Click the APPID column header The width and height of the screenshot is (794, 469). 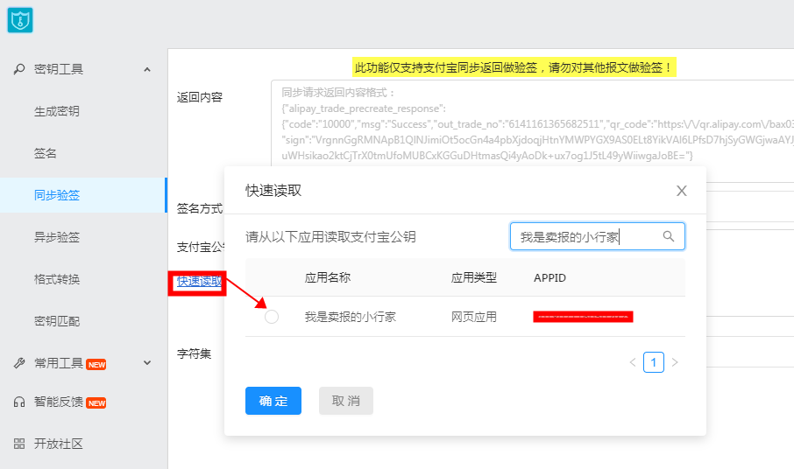pos(549,278)
